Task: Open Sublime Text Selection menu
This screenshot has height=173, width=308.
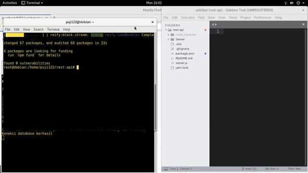Action: pyautogui.click(x=188, y=17)
